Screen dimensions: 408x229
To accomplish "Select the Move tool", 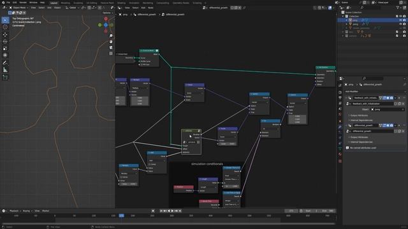I will [5, 34].
